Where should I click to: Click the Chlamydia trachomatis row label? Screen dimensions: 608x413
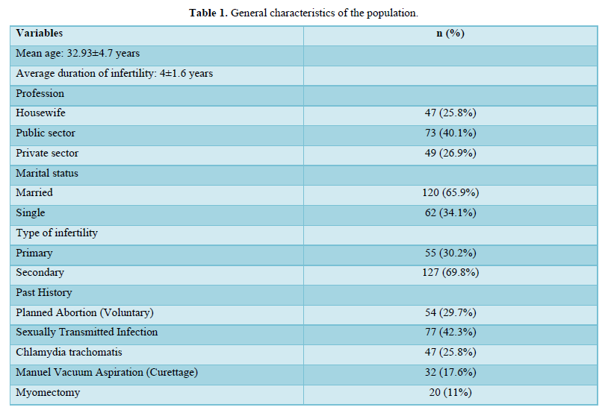click(69, 352)
